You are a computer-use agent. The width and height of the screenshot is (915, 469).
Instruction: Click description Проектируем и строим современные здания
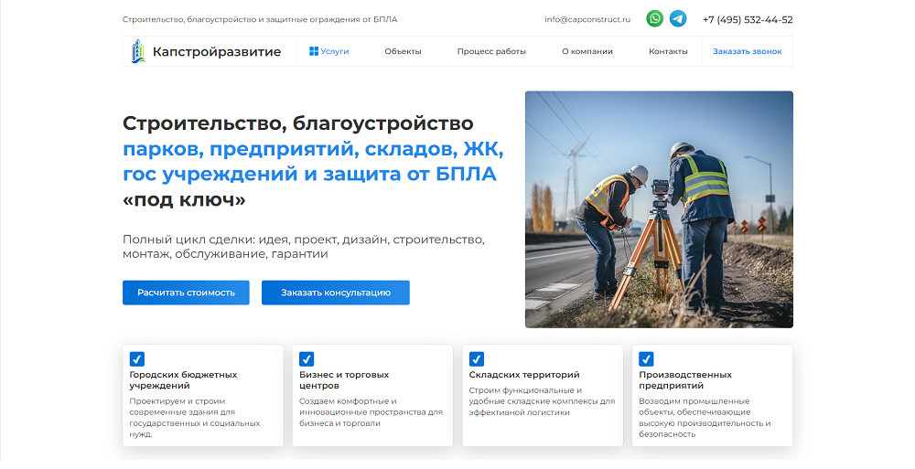click(195, 418)
